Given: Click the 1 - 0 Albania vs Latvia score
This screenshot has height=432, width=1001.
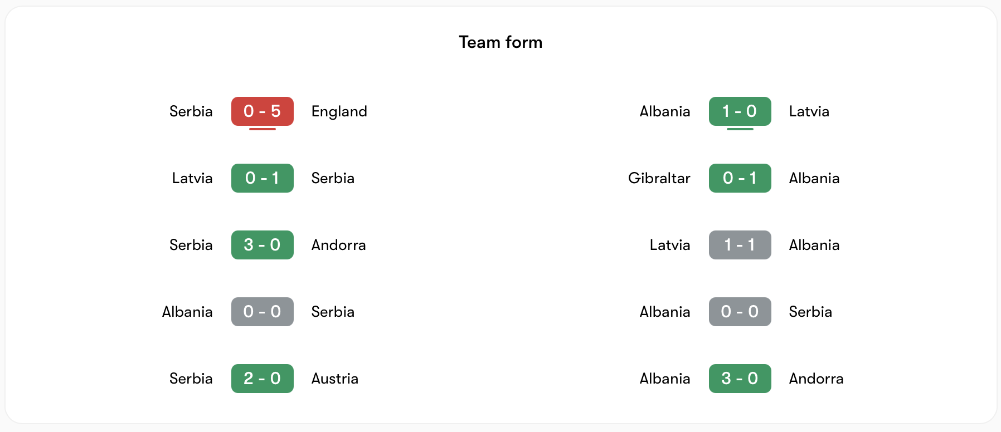Looking at the screenshot, I should [740, 111].
